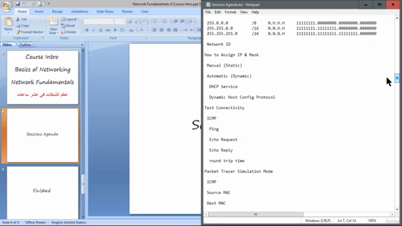This screenshot has width=402, height=226.
Task: Click Reset in the Slides group
Action: (x=68, y=26)
